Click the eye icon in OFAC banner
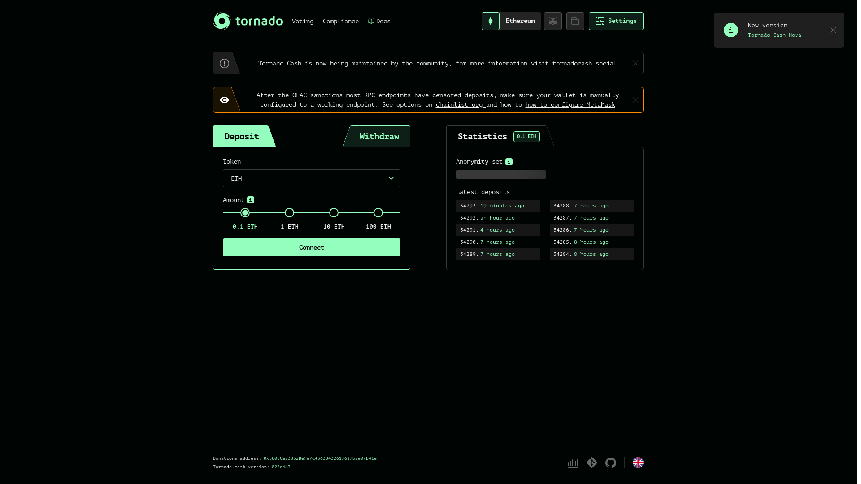Screen dimensions: 861x484 [224, 100]
